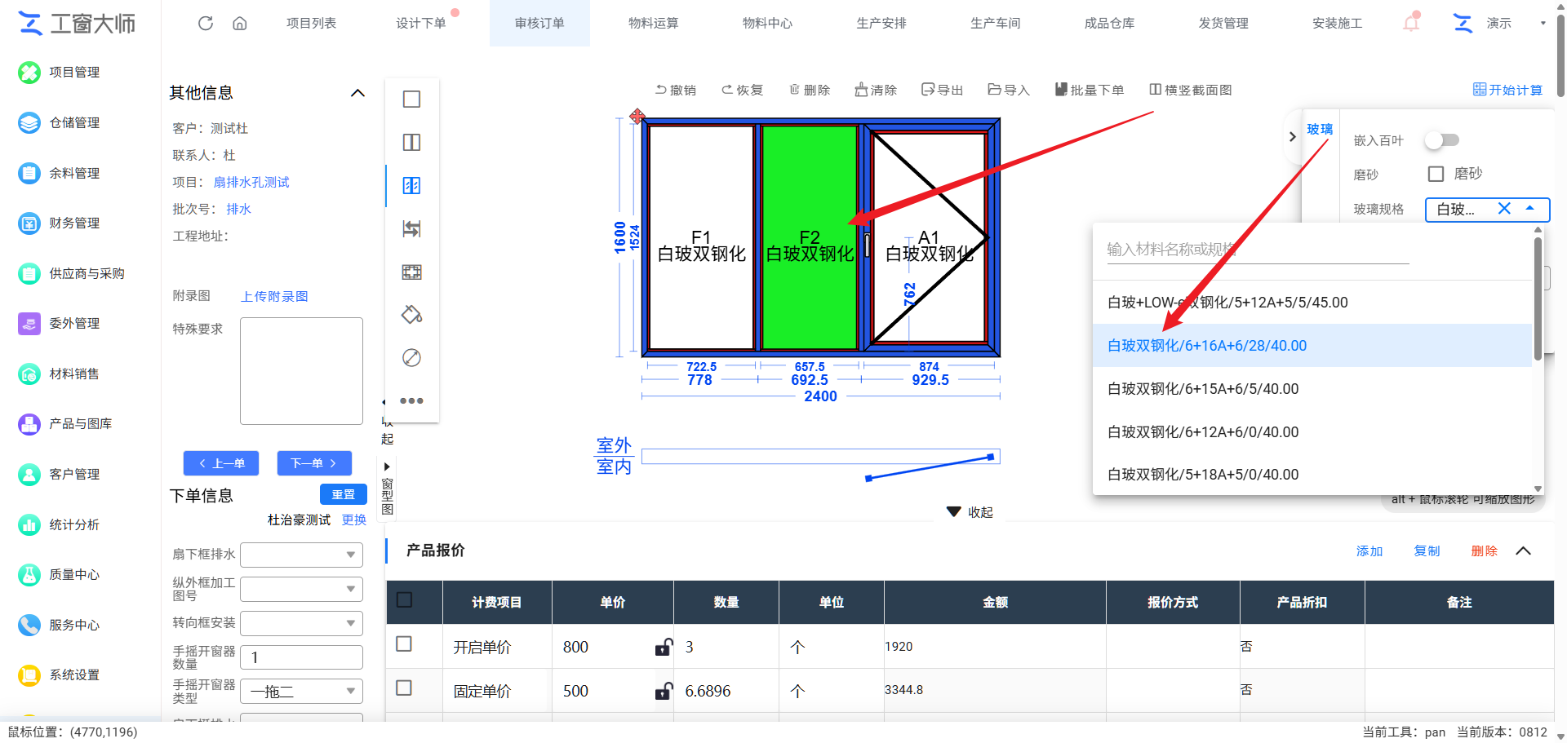Open the notification bell
1567x743 pixels.
point(1411,23)
